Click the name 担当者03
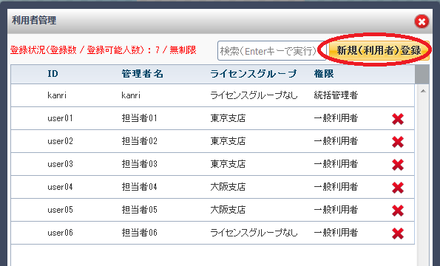This screenshot has width=440, height=266. pyautogui.click(x=140, y=164)
